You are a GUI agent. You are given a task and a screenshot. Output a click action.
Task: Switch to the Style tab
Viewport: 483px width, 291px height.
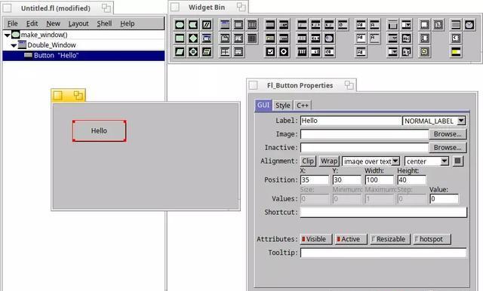pos(282,106)
